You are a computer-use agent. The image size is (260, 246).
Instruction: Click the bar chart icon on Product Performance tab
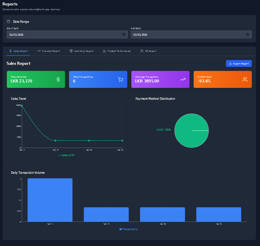(104, 51)
